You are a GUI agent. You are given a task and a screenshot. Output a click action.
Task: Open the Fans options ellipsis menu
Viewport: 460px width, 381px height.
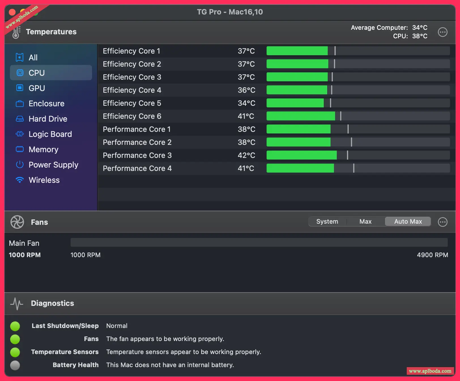tap(443, 222)
